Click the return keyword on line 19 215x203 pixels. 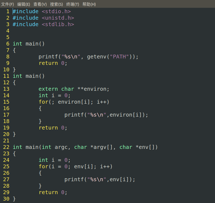48,128
